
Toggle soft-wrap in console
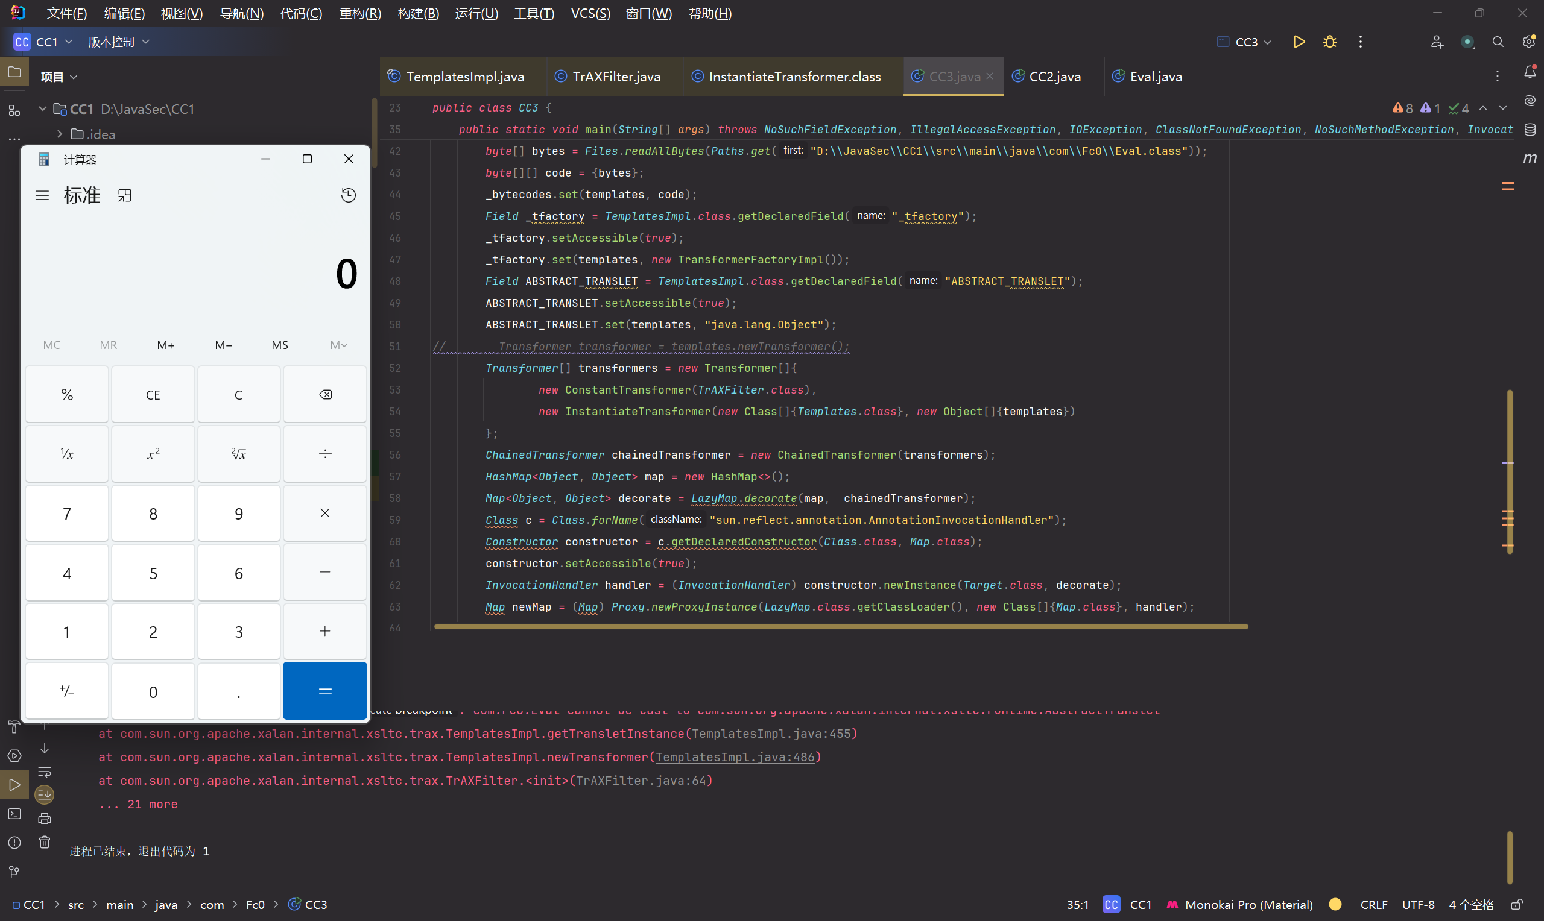[45, 772]
